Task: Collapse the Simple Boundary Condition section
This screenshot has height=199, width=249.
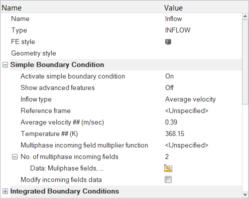Action: tap(5, 64)
